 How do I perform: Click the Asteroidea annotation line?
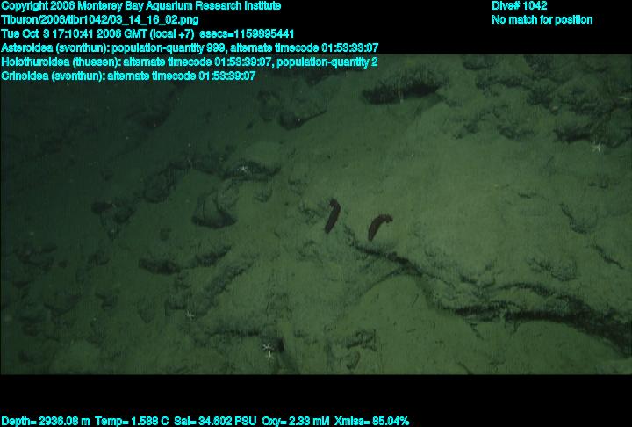tap(190, 47)
